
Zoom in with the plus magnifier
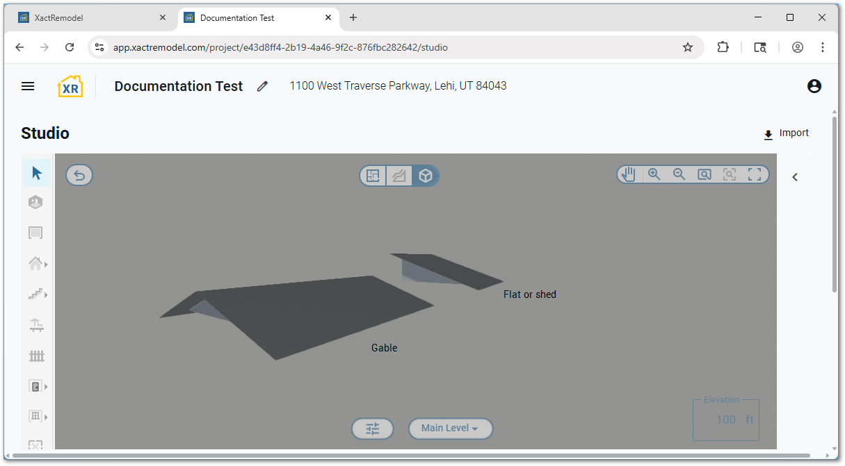[654, 174]
